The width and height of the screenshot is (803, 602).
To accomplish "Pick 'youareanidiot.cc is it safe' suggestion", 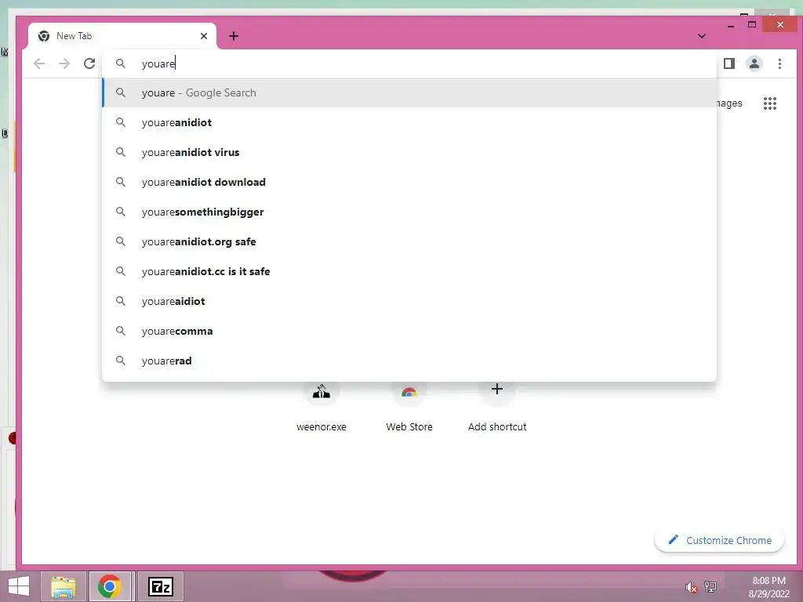I will click(409, 270).
